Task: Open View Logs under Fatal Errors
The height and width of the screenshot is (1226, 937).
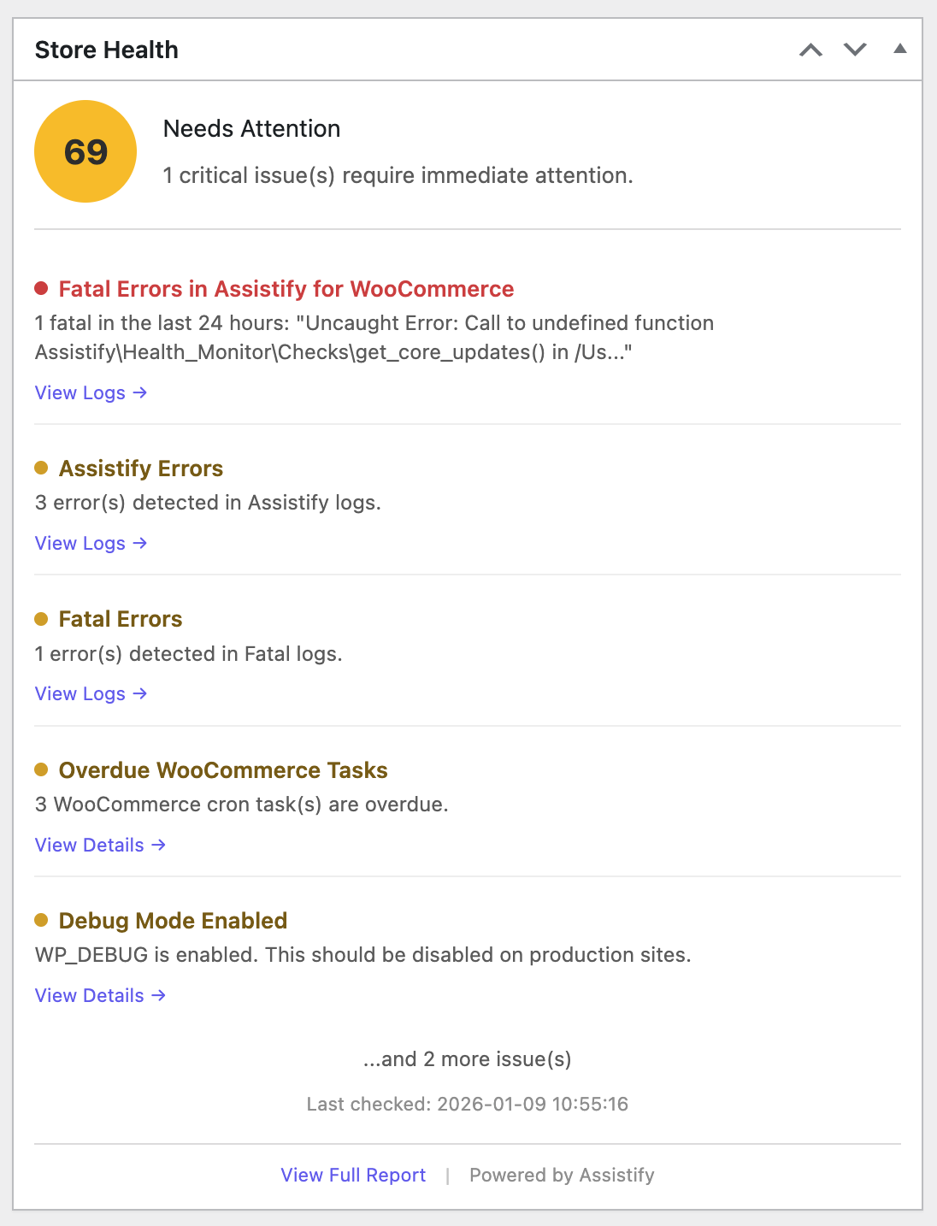Action: pos(80,693)
